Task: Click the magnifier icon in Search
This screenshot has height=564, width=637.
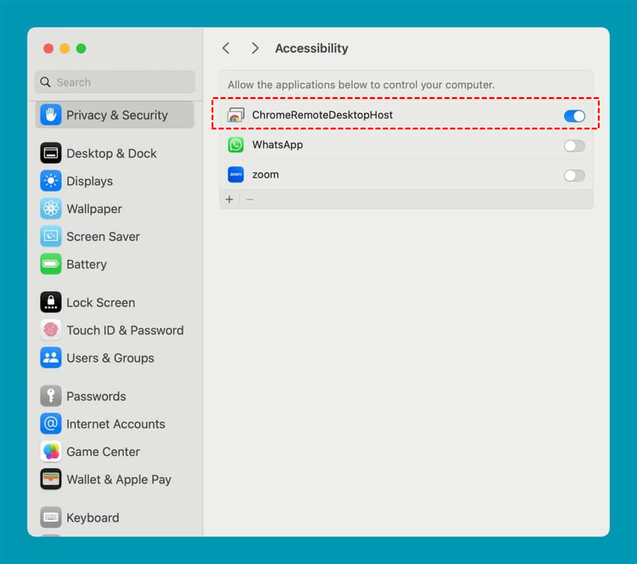Action: click(x=45, y=82)
